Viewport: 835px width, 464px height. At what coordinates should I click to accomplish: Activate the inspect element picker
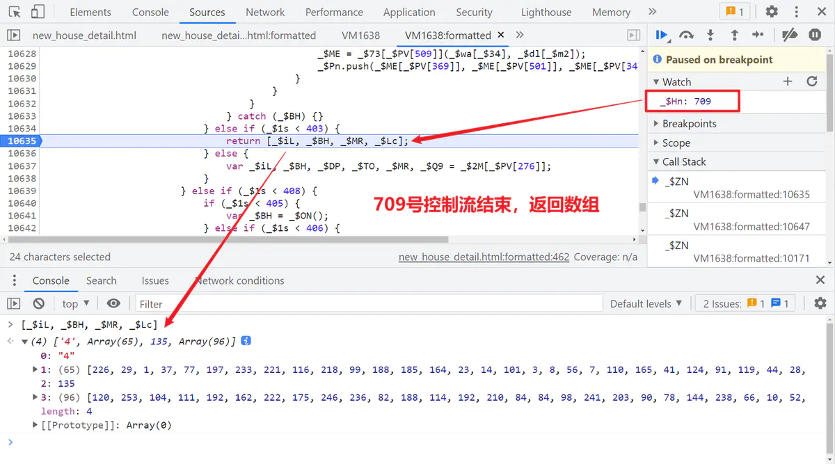15,12
